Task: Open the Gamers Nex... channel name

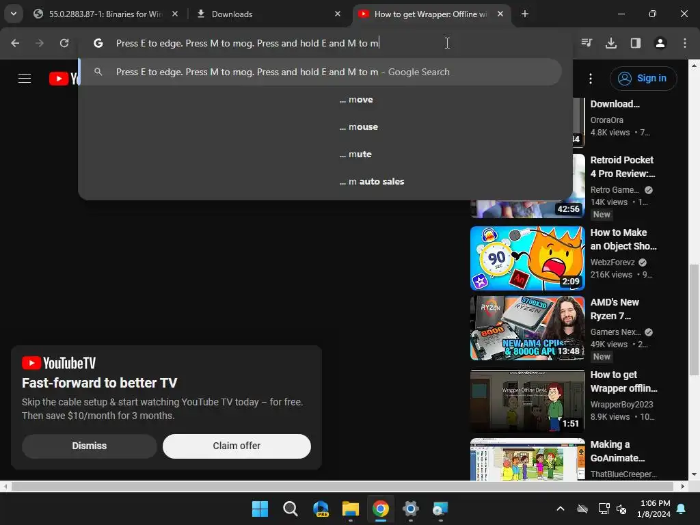Action: coord(616,332)
